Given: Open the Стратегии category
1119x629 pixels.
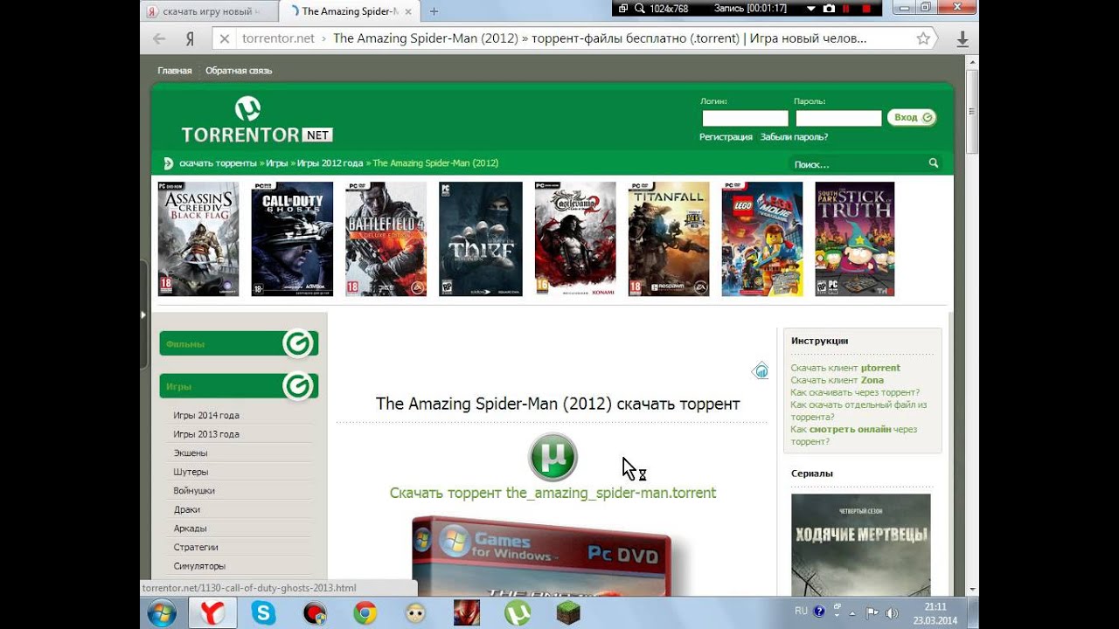Looking at the screenshot, I should click(x=196, y=547).
